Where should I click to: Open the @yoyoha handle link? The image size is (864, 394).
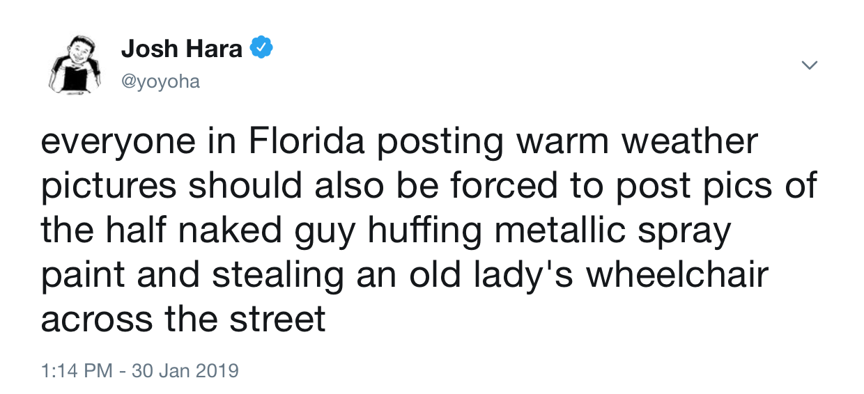tap(160, 81)
